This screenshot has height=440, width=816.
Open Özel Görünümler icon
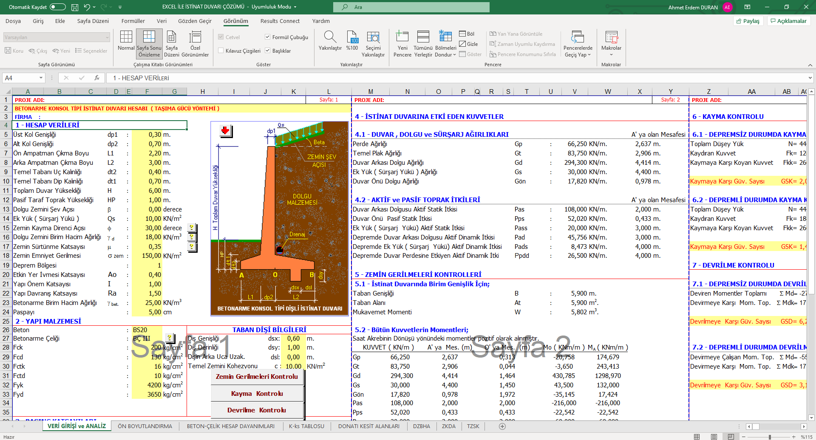point(195,37)
